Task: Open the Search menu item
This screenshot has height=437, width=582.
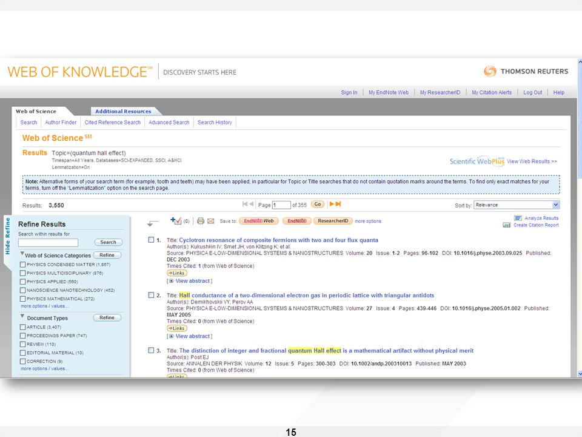Action: [x=28, y=122]
